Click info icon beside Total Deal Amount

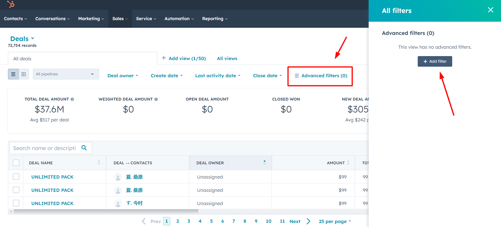pyautogui.click(x=72, y=99)
